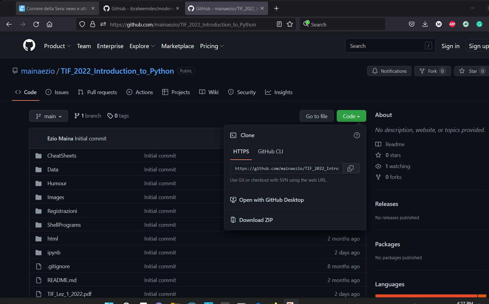Open the mainaezio owner link
The image size is (489, 304).
pos(38,71)
